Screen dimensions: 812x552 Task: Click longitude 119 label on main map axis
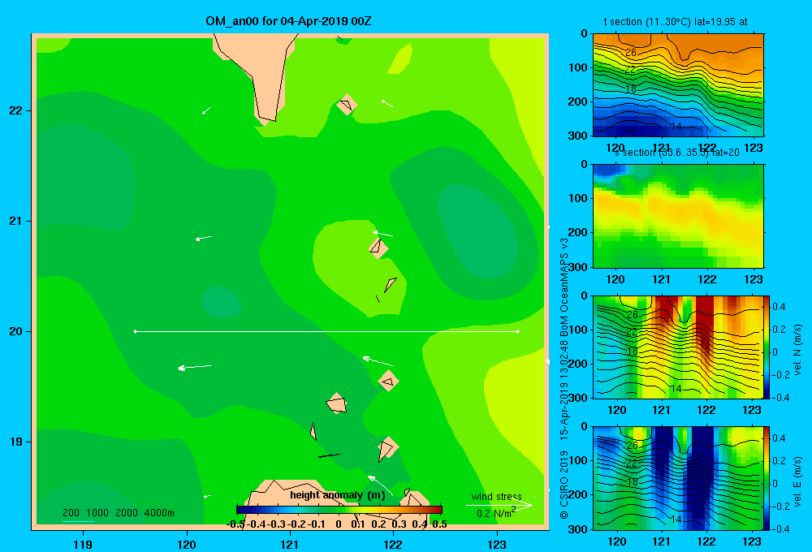[x=83, y=544]
